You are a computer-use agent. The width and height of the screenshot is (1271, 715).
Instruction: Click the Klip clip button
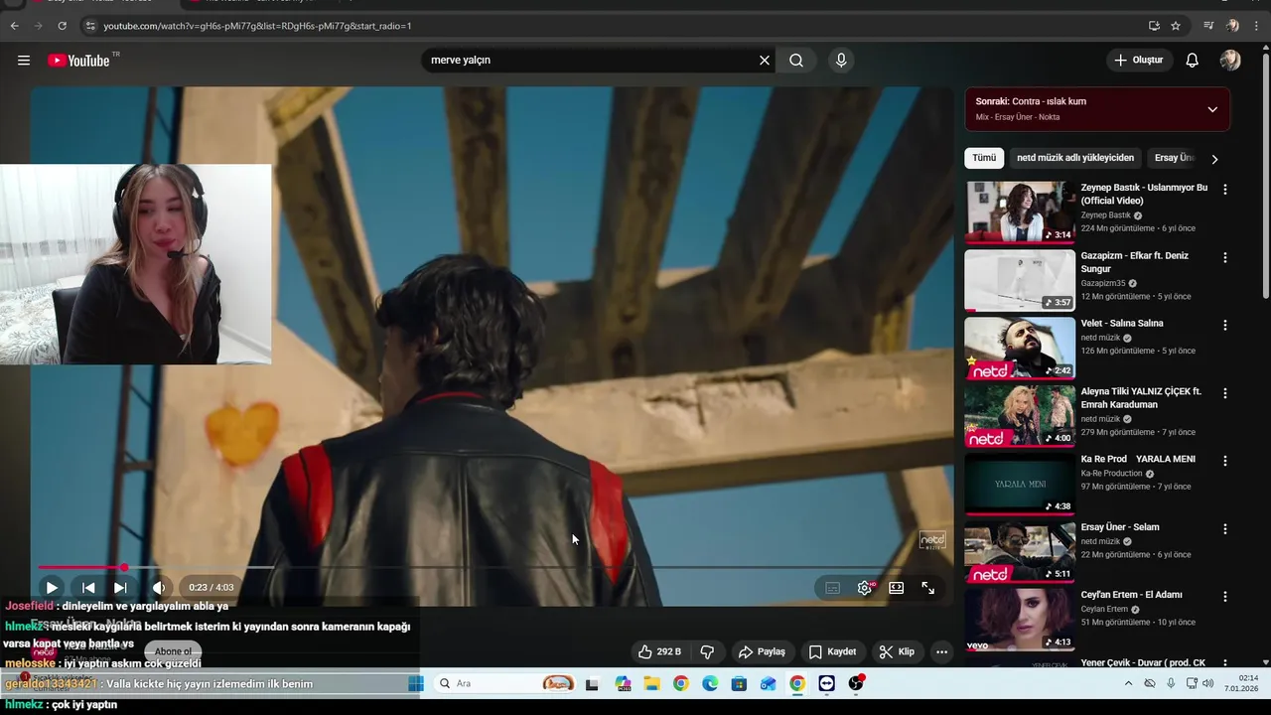tap(897, 652)
